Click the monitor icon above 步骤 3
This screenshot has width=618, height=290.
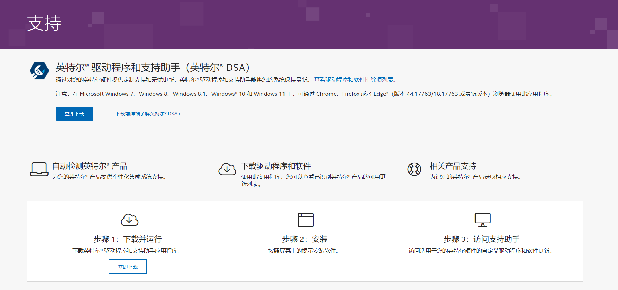click(483, 220)
